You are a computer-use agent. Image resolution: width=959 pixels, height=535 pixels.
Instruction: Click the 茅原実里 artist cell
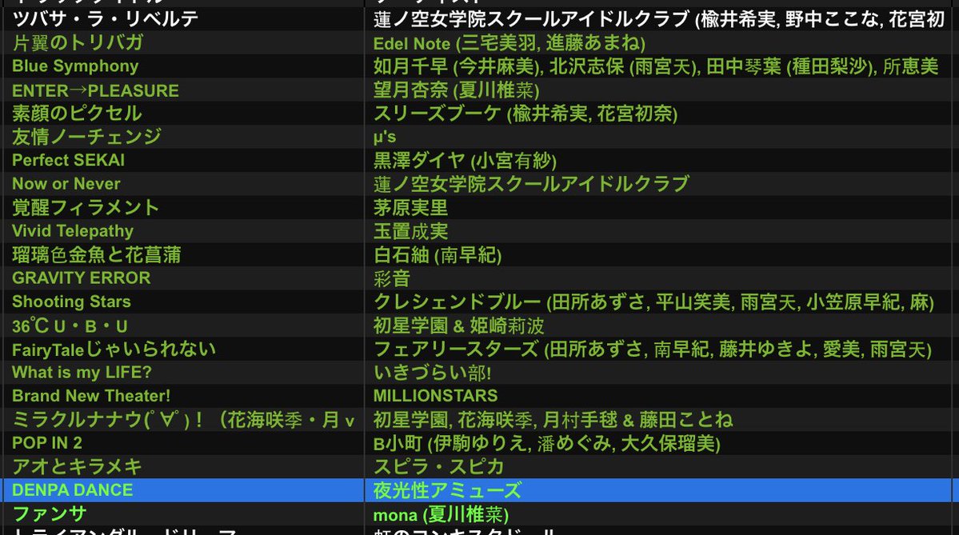pos(410,208)
